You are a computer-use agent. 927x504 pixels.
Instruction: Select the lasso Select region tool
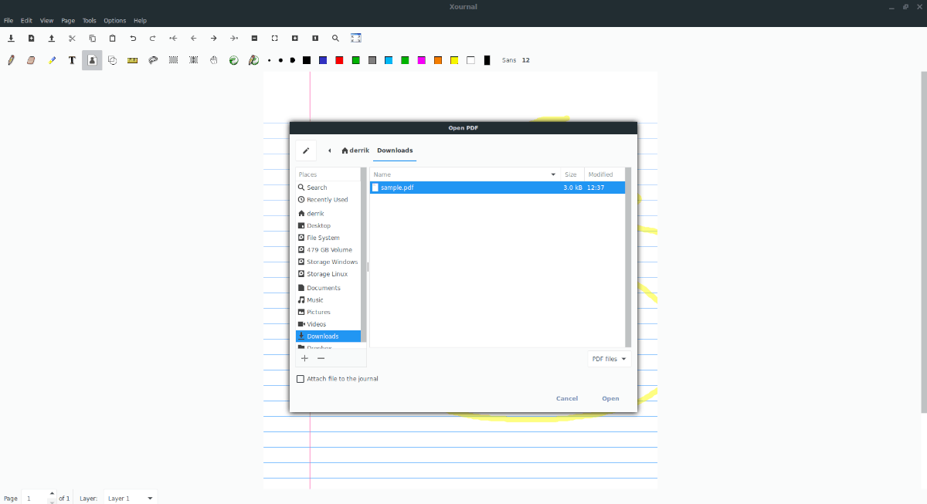click(x=153, y=60)
